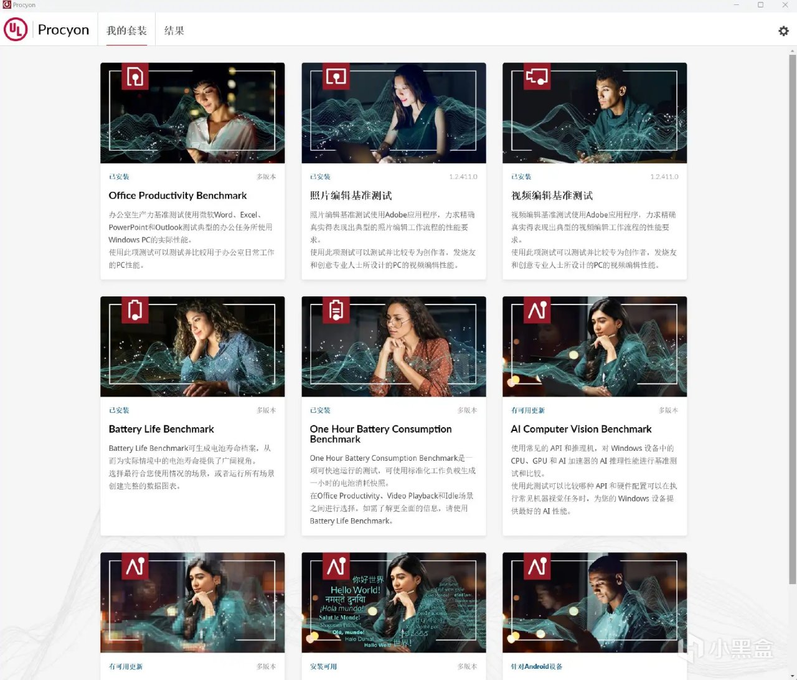Click the AI Computer Vision Benchmark description text

point(594,479)
